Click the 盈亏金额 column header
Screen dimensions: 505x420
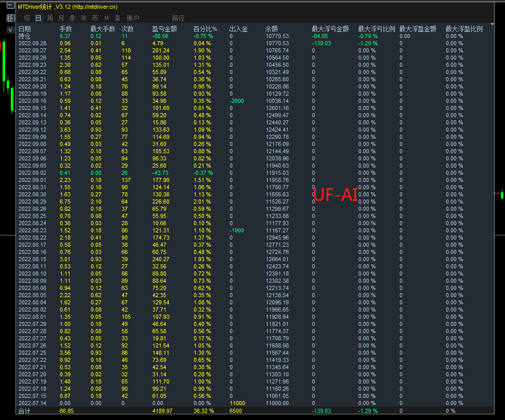coord(165,29)
